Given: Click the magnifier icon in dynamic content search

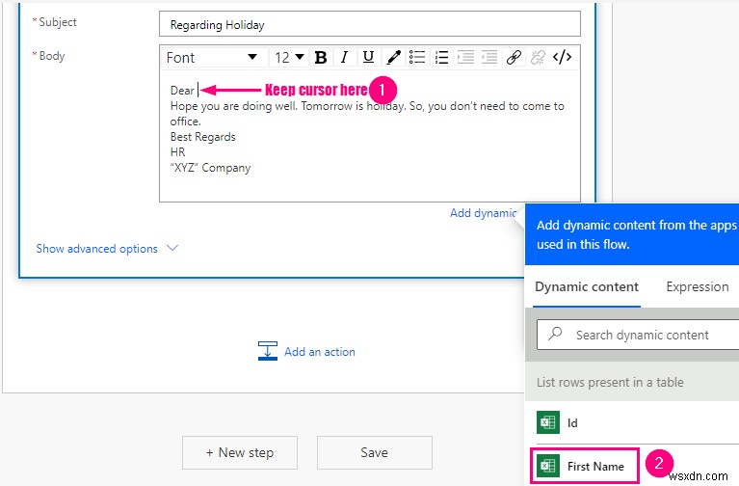Looking at the screenshot, I should (x=555, y=334).
